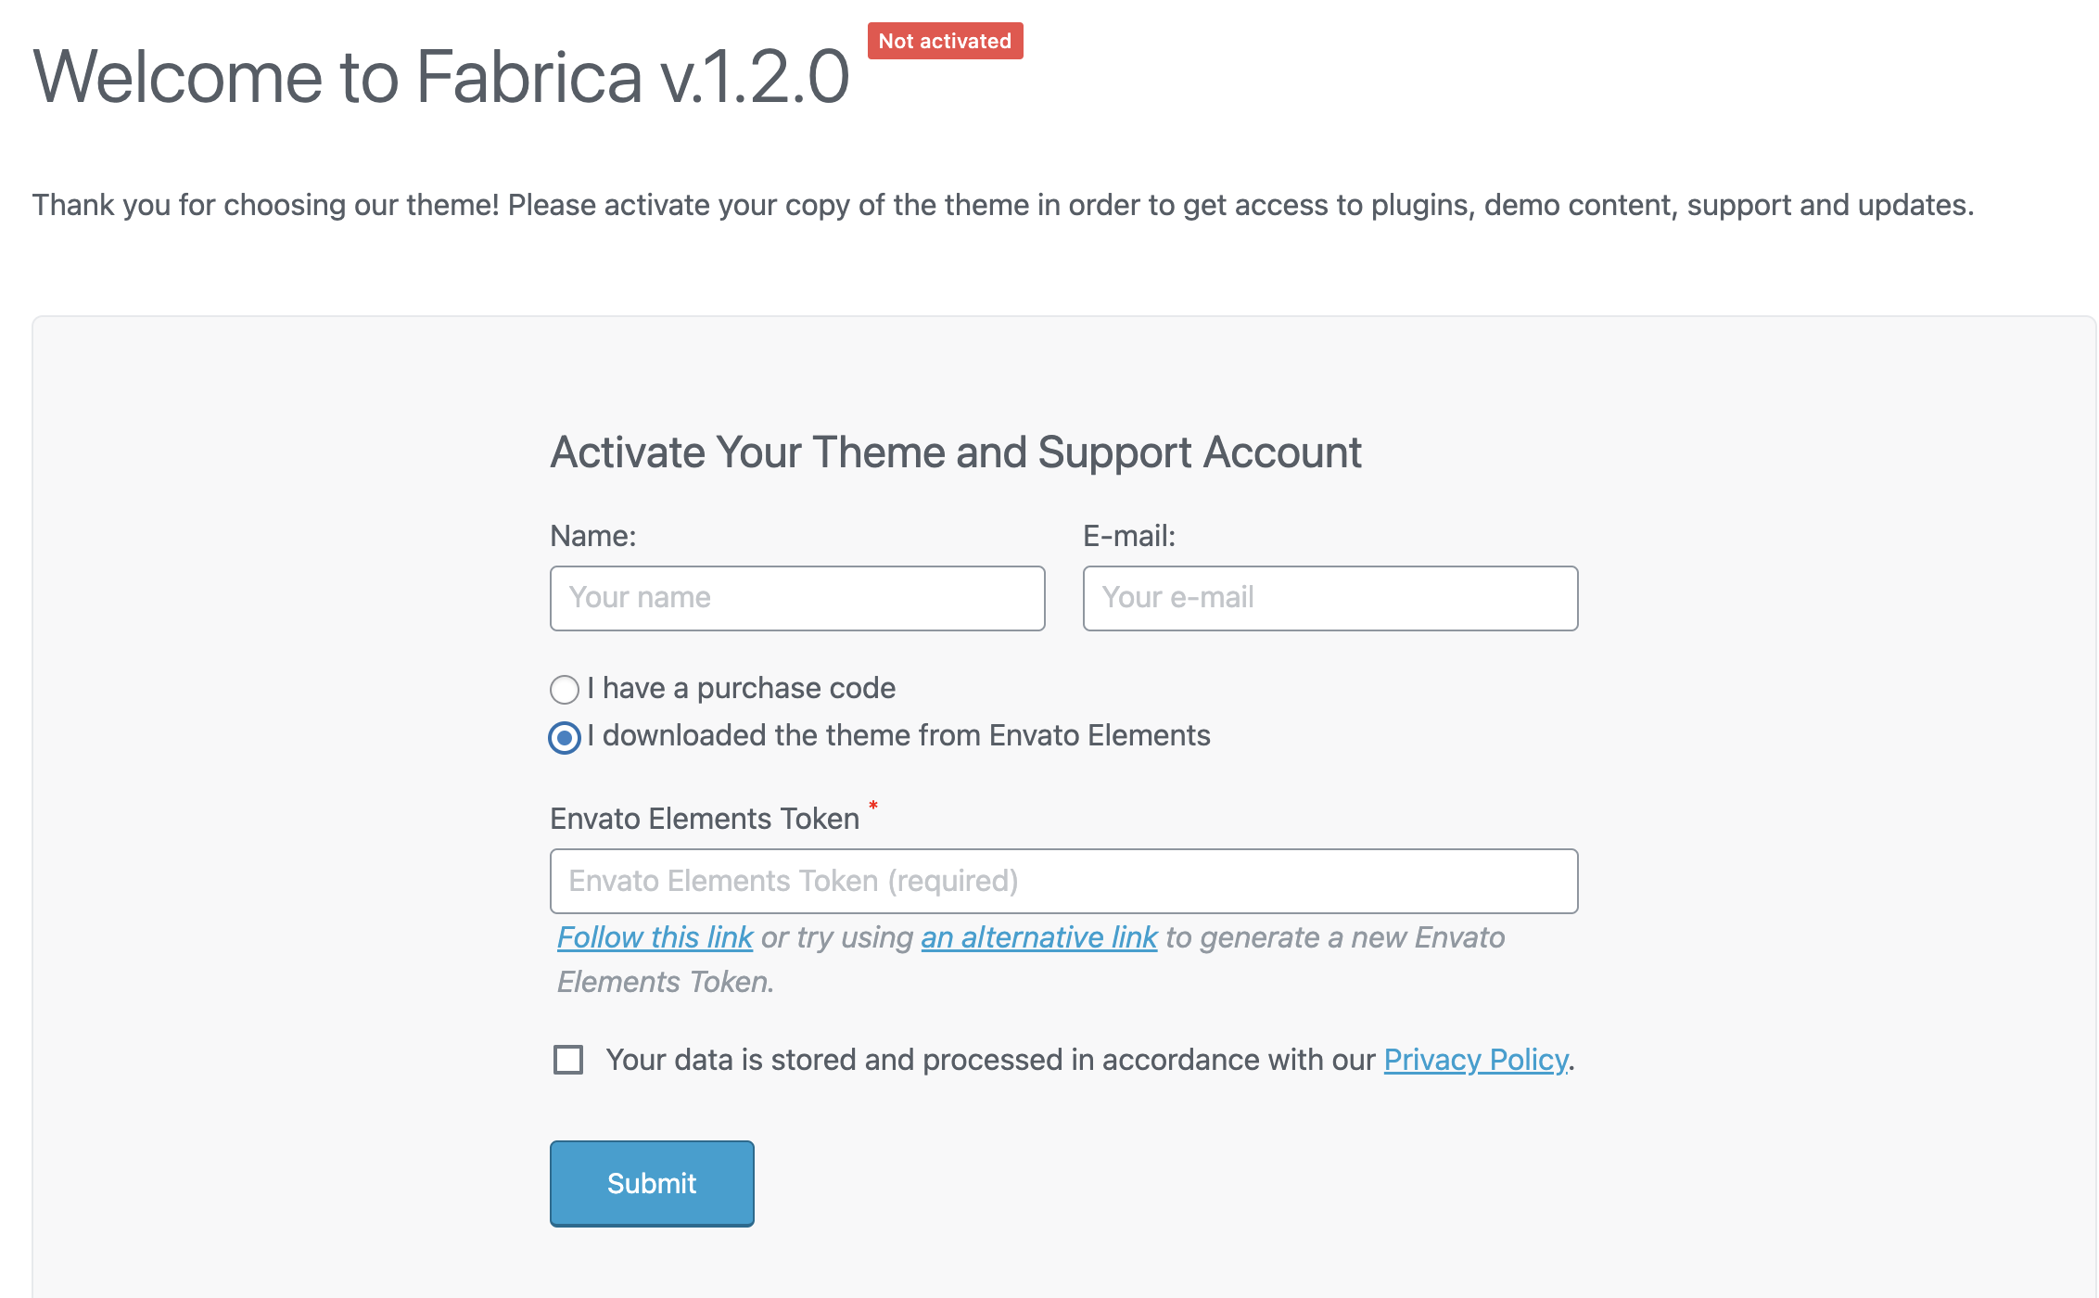
Task: Click the Envato Elements Token input field
Action: [1063, 882]
